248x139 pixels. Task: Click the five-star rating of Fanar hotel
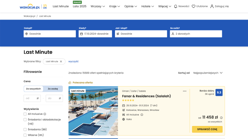(128, 100)
